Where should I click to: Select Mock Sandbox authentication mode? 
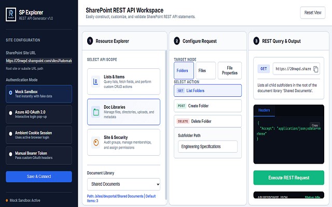click(39, 94)
